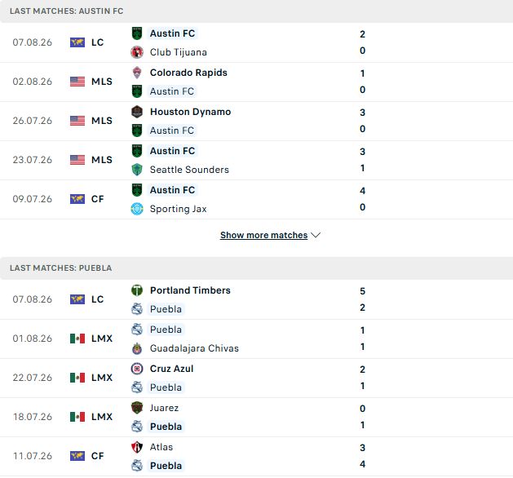The height and width of the screenshot is (478, 513).
Task: Click the Cruz Azul team crest
Action: [137, 369]
